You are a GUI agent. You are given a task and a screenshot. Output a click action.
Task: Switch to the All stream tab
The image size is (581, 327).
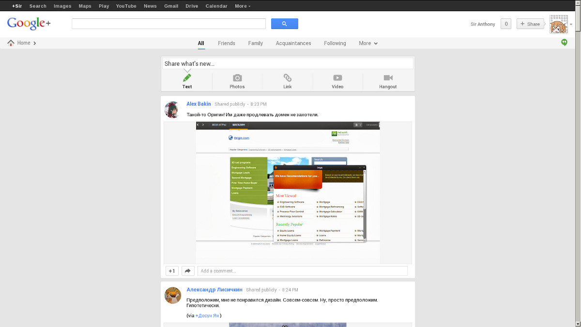click(201, 43)
